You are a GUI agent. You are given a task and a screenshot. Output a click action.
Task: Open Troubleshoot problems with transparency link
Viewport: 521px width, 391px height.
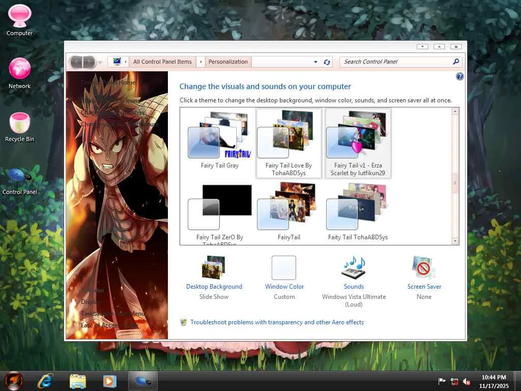tap(277, 322)
